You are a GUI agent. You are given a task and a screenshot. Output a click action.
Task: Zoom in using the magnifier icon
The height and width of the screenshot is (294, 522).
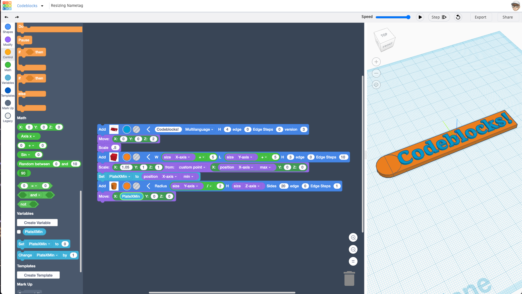tap(353, 237)
